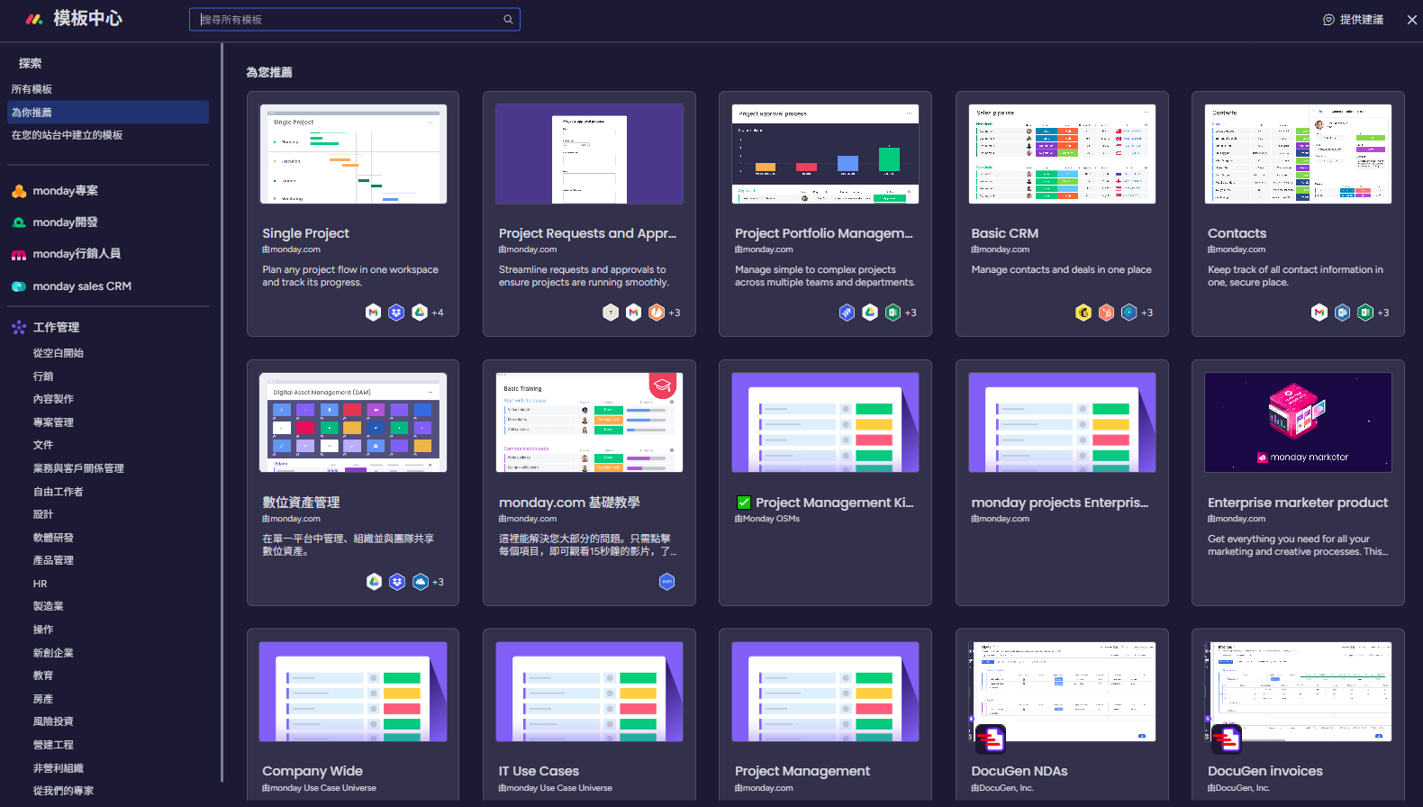Open the 業務與客戶關係管理 category
The image size is (1423, 807).
click(x=78, y=468)
